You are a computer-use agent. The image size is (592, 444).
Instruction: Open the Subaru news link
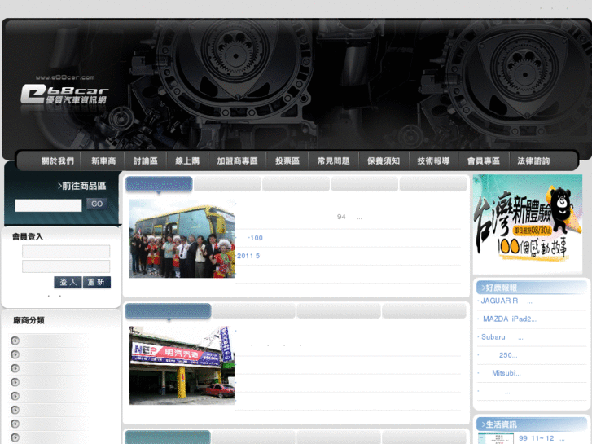click(502, 337)
